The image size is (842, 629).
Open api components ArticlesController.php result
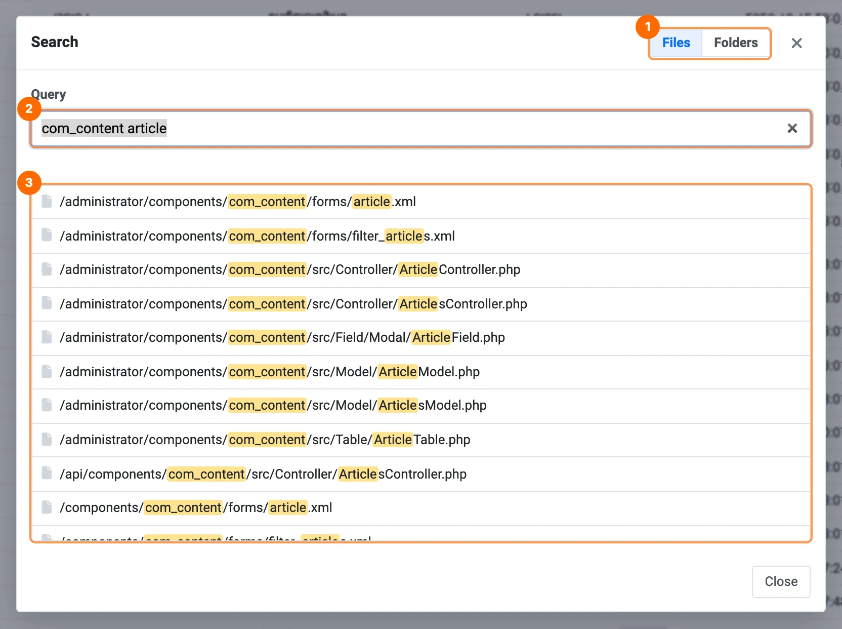tap(421, 474)
